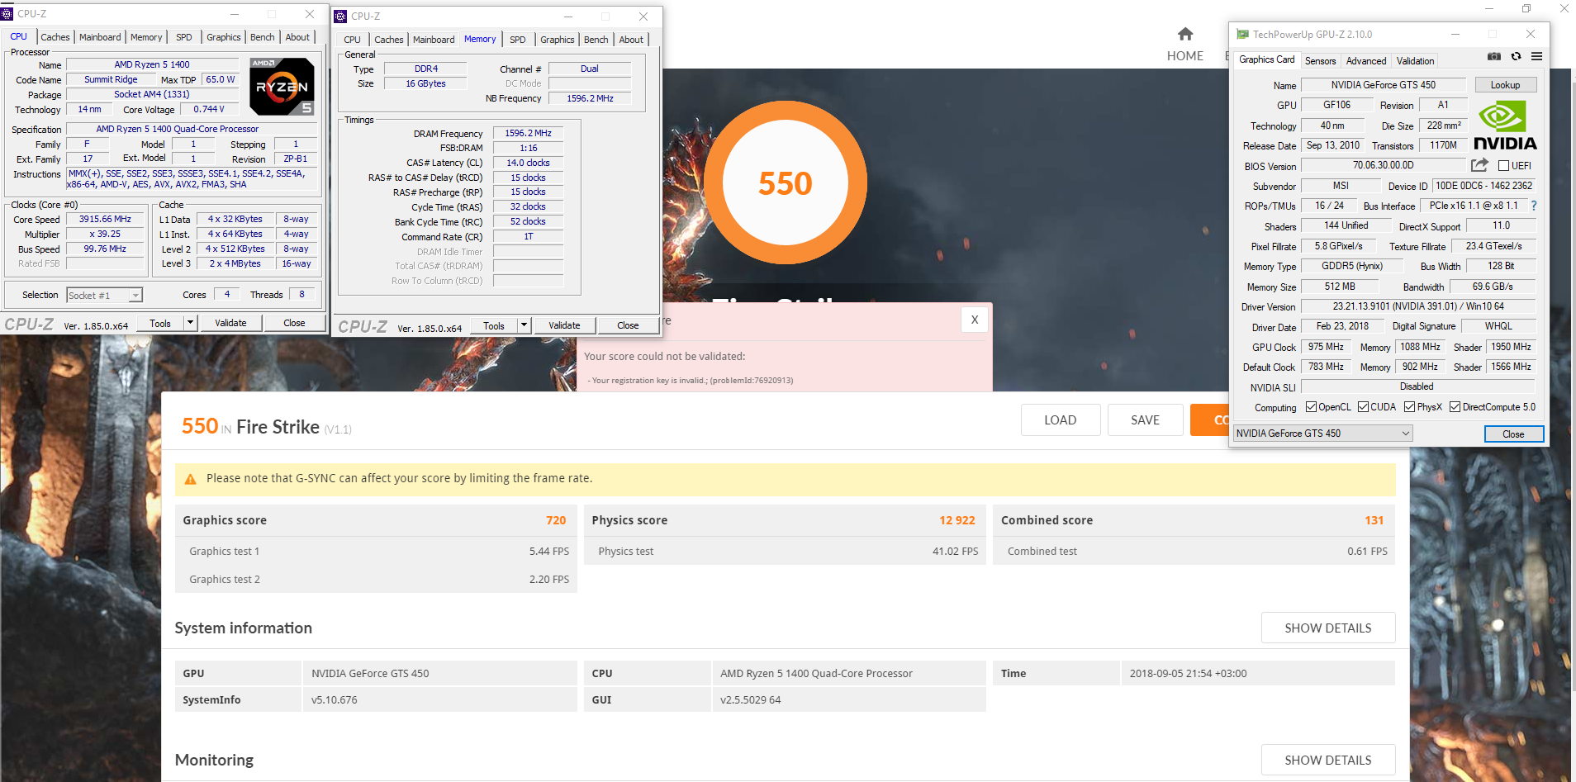Click the Physics score value 12 922

tap(957, 520)
